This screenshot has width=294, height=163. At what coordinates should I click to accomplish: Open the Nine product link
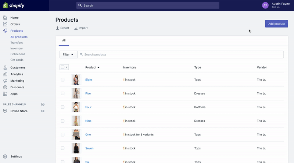coord(88,121)
